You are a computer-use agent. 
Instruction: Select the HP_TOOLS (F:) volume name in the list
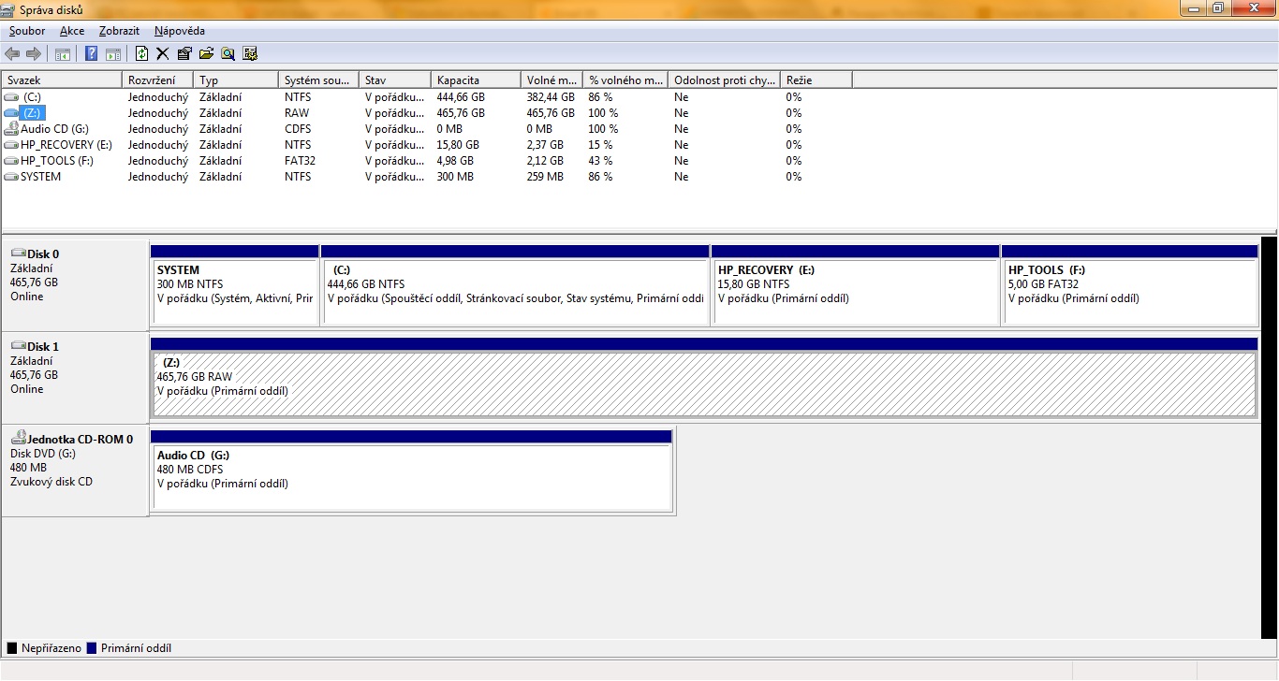tap(57, 161)
